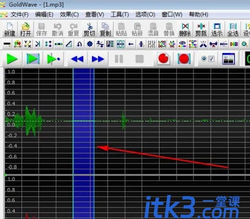The image size is (250, 219).
Task: Open the Doppler effect icon
Action: click(x=17, y=44)
